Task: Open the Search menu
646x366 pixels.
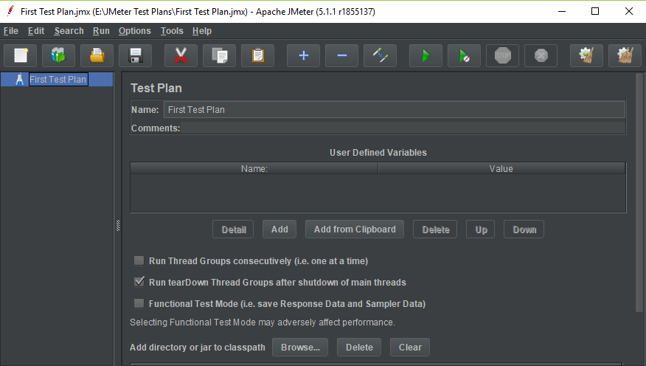Action: (69, 31)
